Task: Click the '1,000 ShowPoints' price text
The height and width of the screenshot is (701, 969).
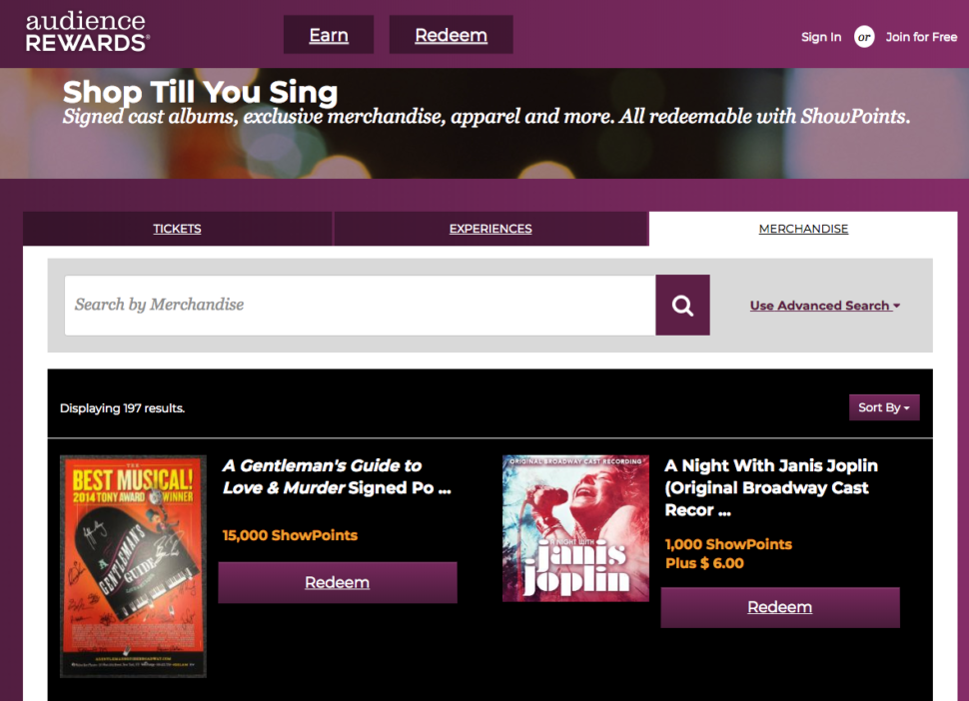Action: coord(728,544)
